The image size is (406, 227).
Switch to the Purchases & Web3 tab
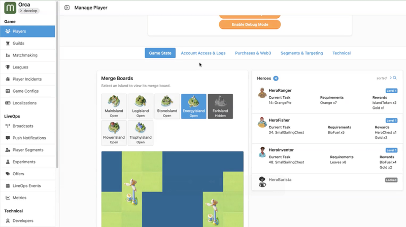click(253, 53)
